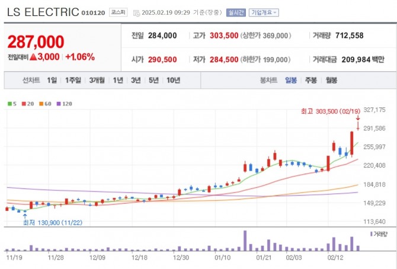Screen dimensions: 397x269
Task: Select the 3개월 line chart period
Action: coord(97,81)
